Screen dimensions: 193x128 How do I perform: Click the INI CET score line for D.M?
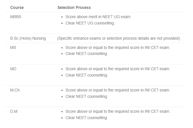[118, 111]
